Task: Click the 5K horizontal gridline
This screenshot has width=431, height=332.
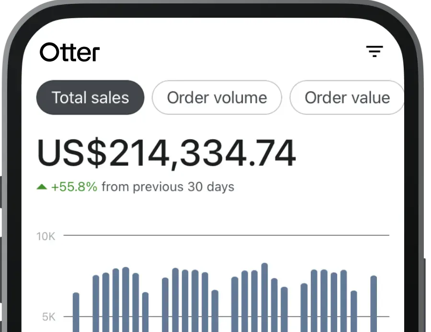Action: click(226, 316)
